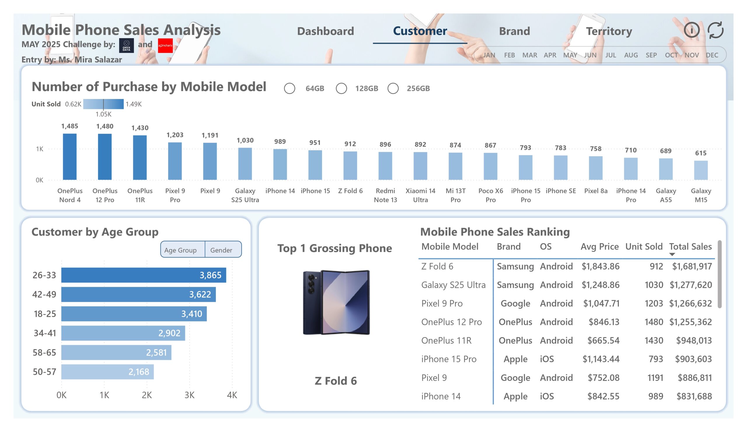The width and height of the screenshot is (747, 432).
Task: Select the 26-33 age group bar
Action: tap(144, 275)
